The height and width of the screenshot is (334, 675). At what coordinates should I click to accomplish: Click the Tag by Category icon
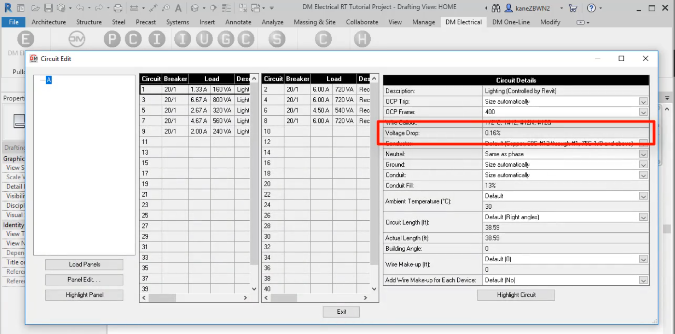(x=166, y=8)
